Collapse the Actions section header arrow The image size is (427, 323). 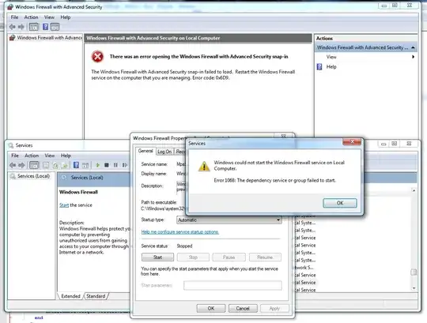tap(413, 47)
